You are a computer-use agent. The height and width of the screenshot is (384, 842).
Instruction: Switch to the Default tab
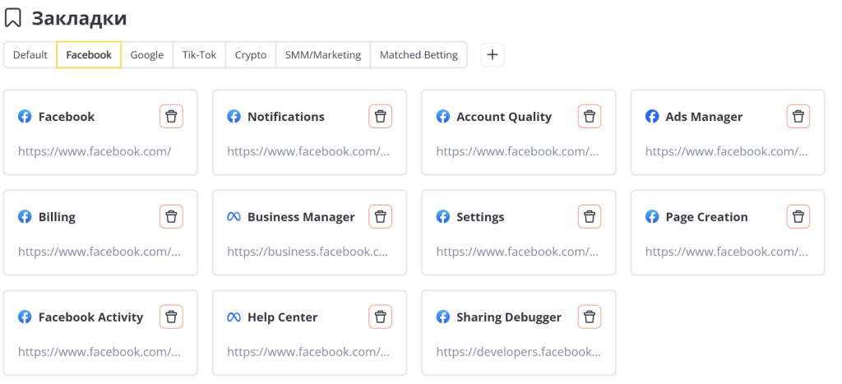[30, 55]
